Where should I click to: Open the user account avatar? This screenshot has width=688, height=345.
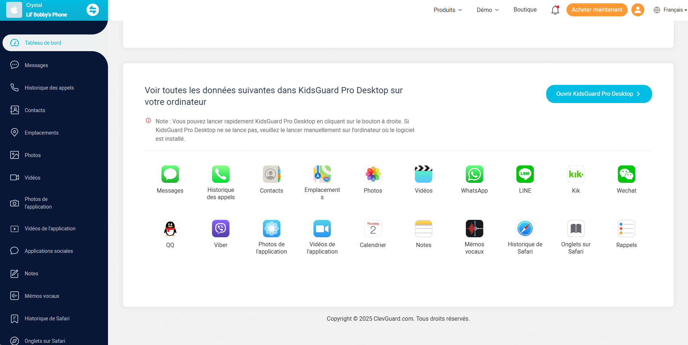point(637,10)
